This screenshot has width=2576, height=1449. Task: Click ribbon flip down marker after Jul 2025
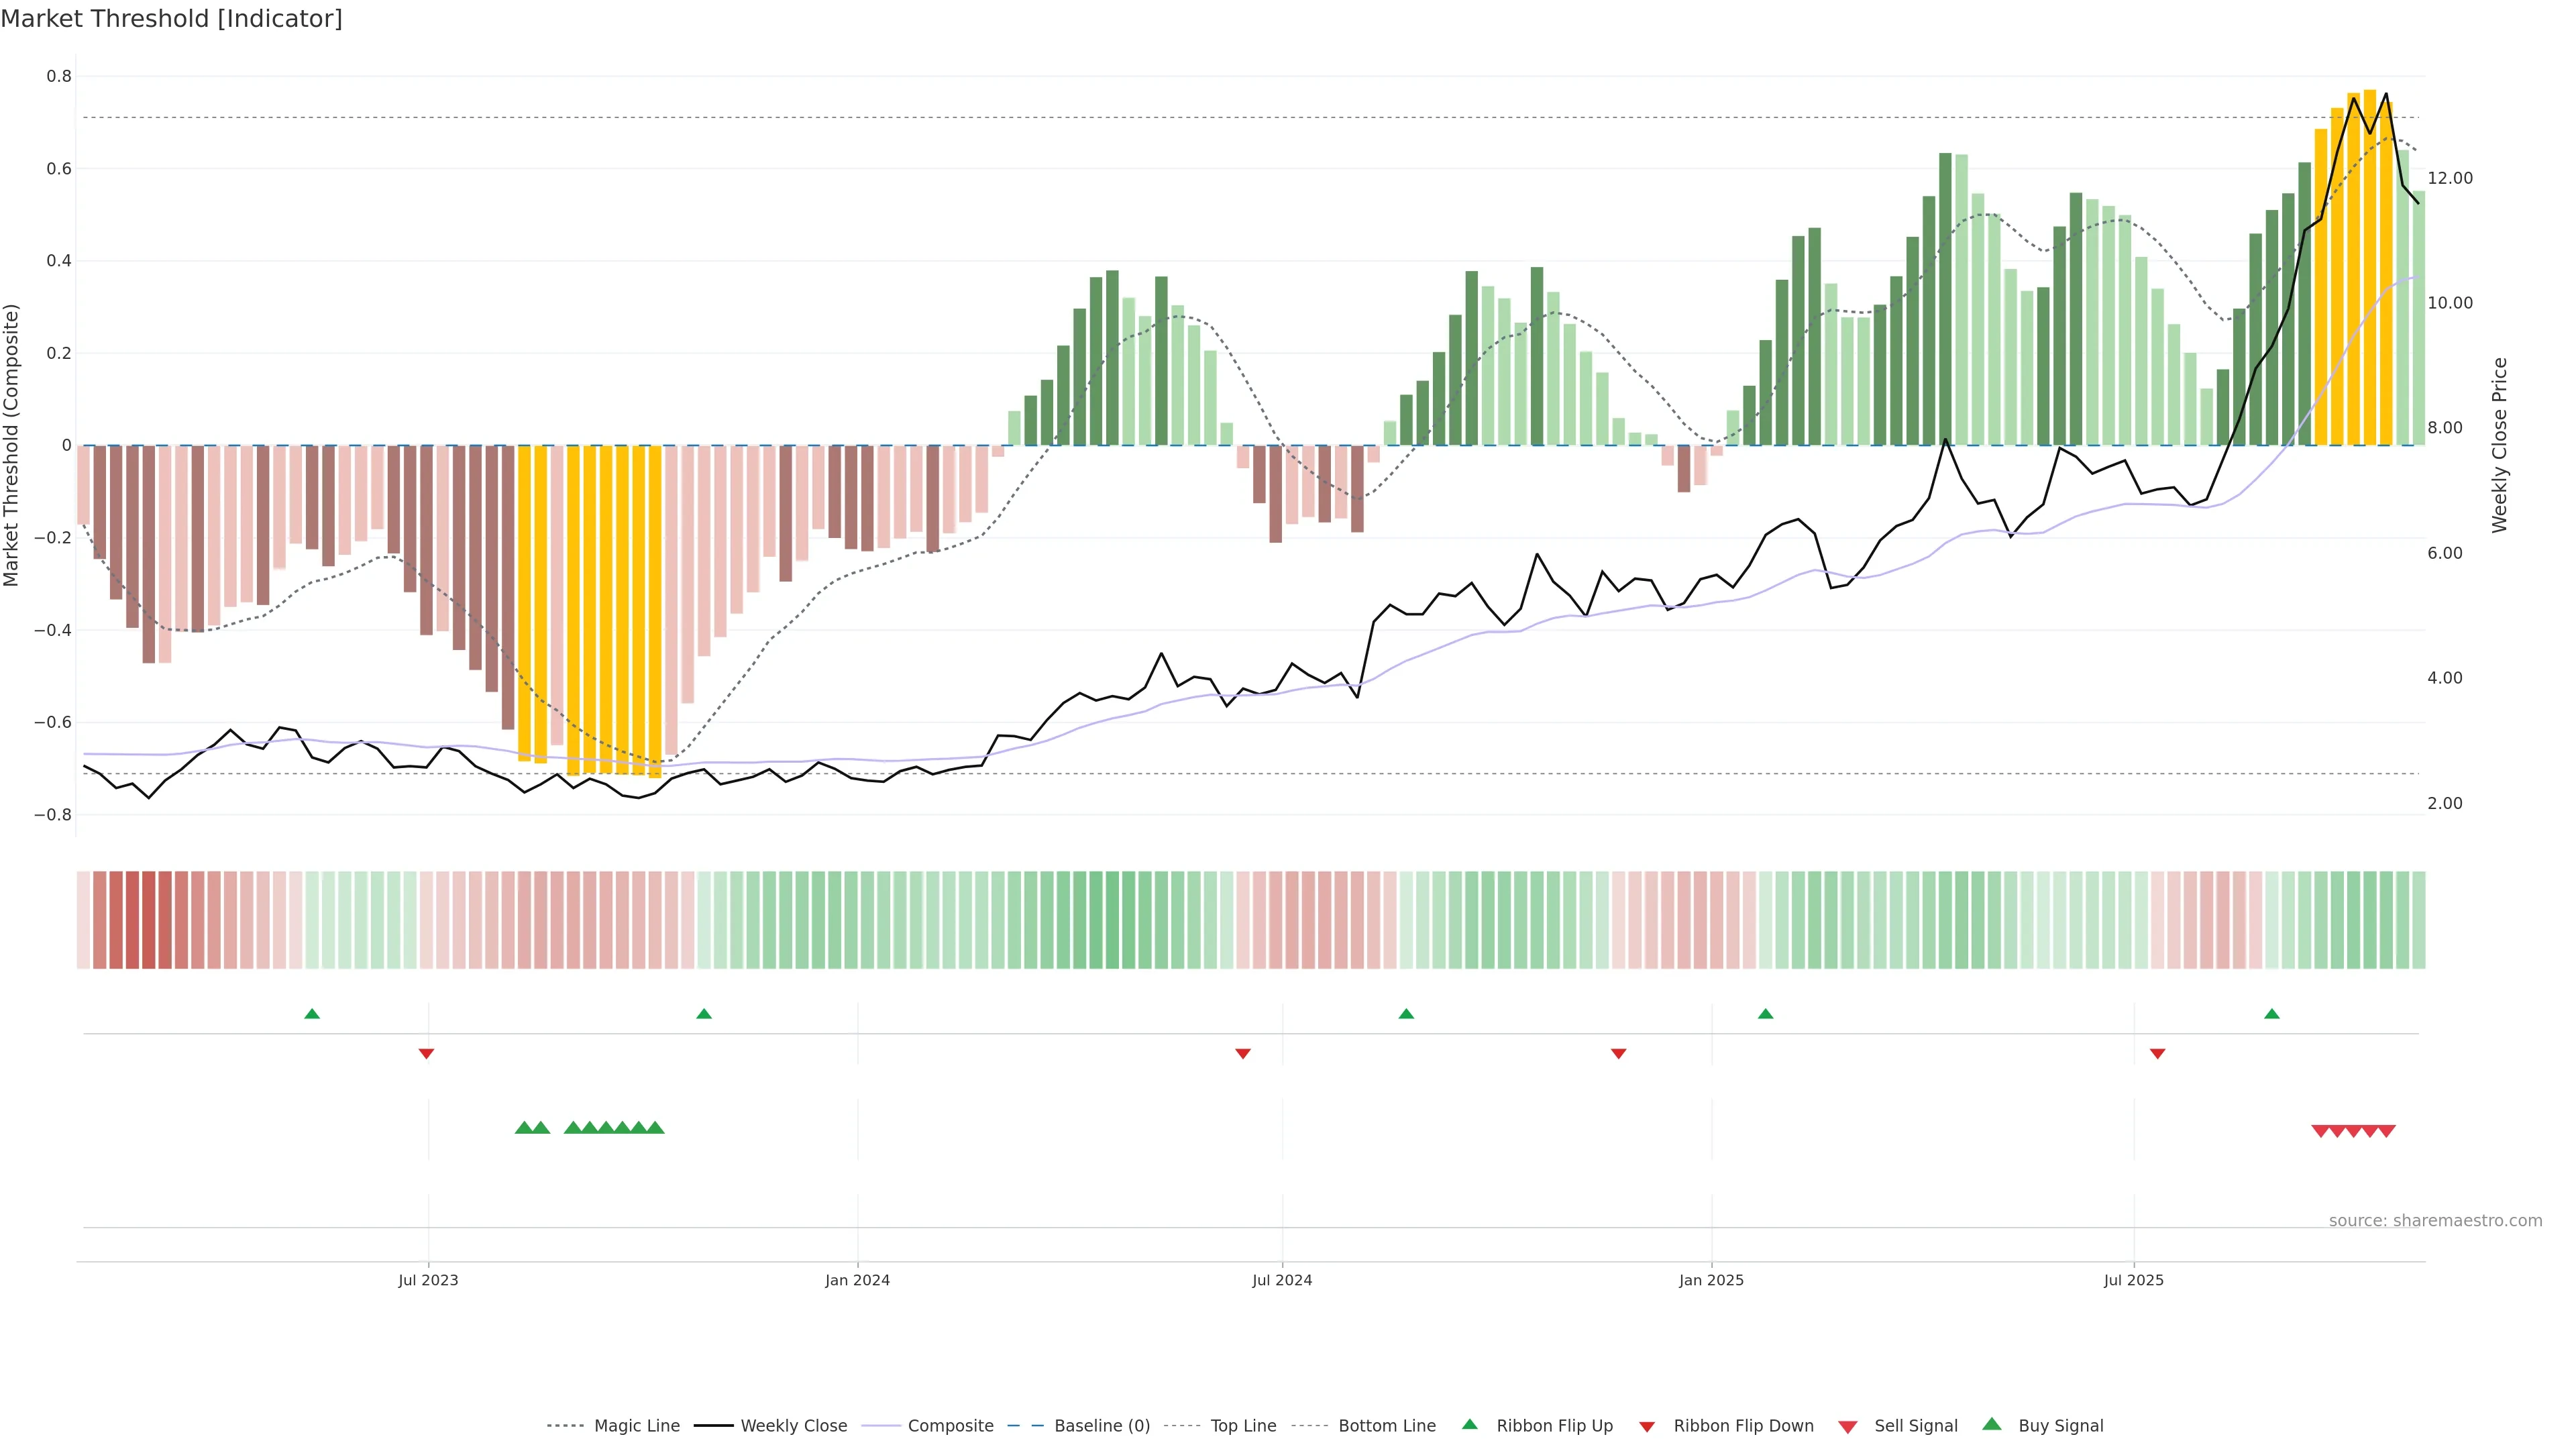(2157, 1054)
